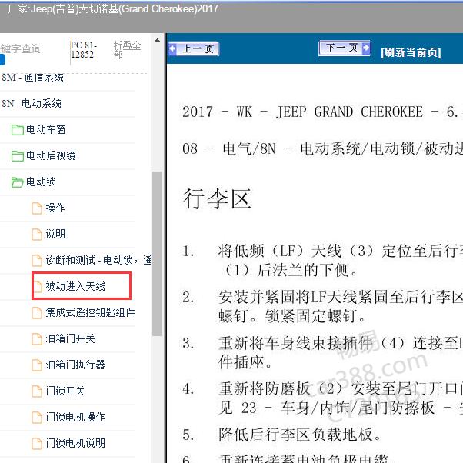Select the 电动后视镜 tree entry text
Image resolution: width=463 pixels, height=463 pixels.
point(51,155)
